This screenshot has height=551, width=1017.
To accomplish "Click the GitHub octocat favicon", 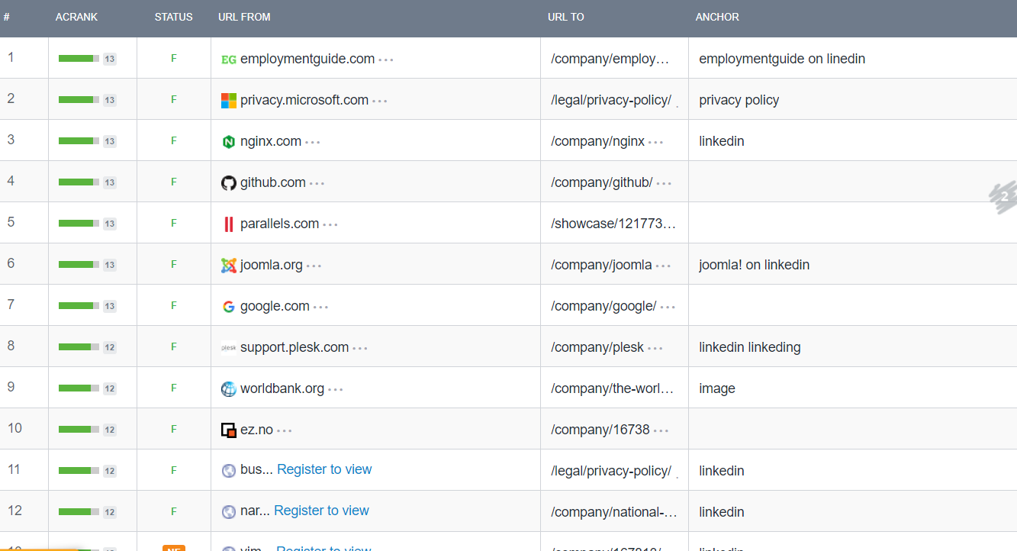I will [x=229, y=182].
